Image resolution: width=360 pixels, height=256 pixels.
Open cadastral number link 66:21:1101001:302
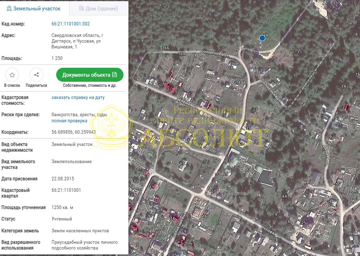pyautogui.click(x=70, y=24)
